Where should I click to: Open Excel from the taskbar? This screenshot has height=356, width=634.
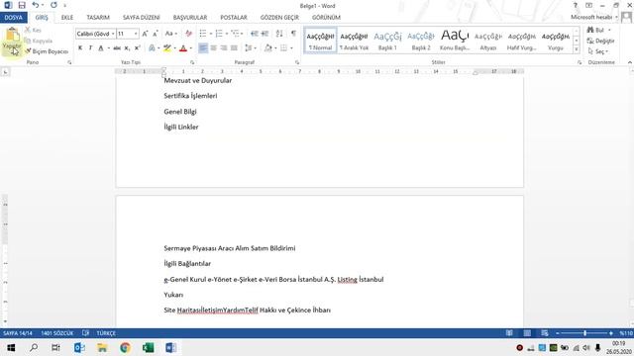pyautogui.click(x=148, y=347)
